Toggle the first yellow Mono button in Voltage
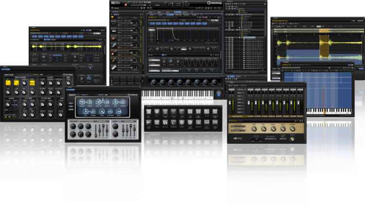This screenshot has height=205, width=365. [6, 117]
